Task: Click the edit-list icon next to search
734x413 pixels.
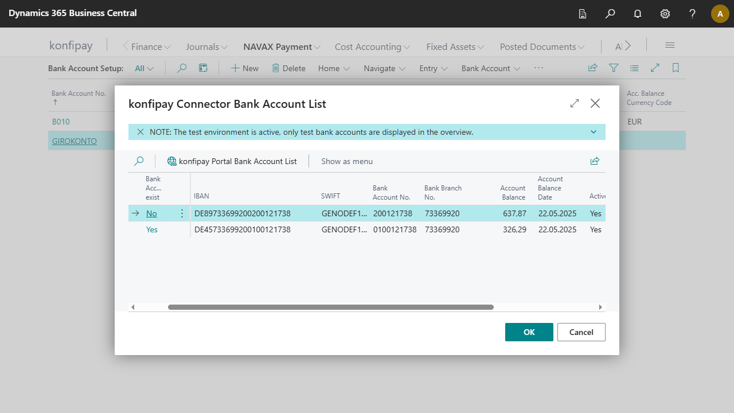Action: 203,68
